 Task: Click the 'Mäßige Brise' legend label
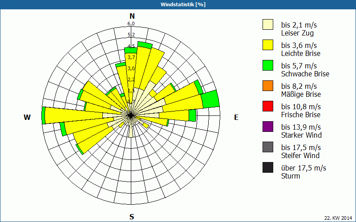click(x=301, y=94)
